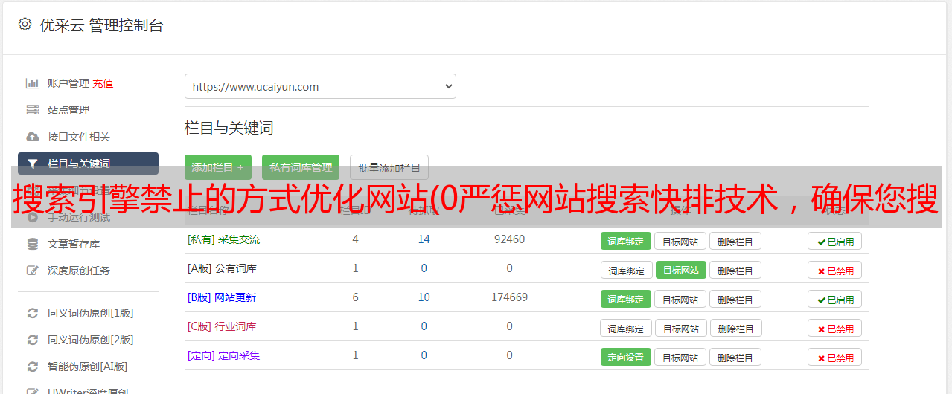This screenshot has width=952, height=394.
Task: Click the edit icon for 深度原创任务
Action: tap(33, 271)
